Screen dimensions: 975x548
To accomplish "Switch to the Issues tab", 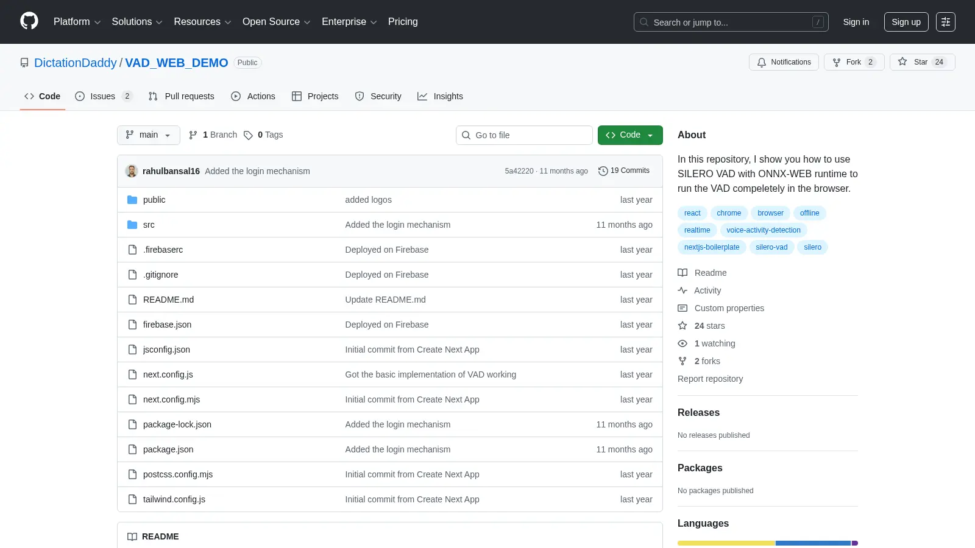I will click(x=103, y=96).
